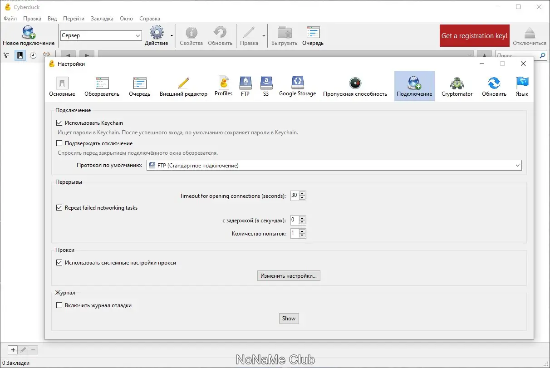This screenshot has width=550, height=368.
Task: Open the Cryptomator preferences tab
Action: [457, 86]
